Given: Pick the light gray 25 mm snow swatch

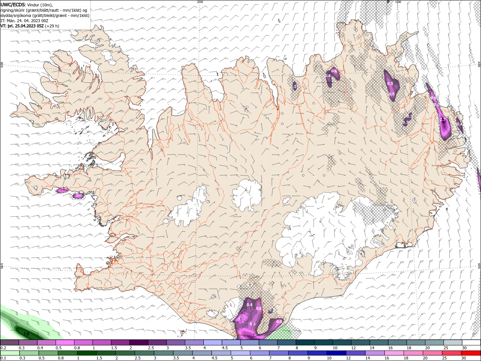Looking at the screenshot, I should [452, 343].
